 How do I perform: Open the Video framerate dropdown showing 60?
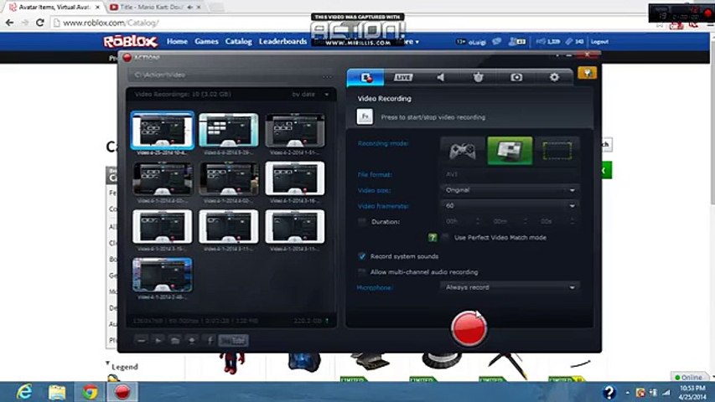pos(510,205)
